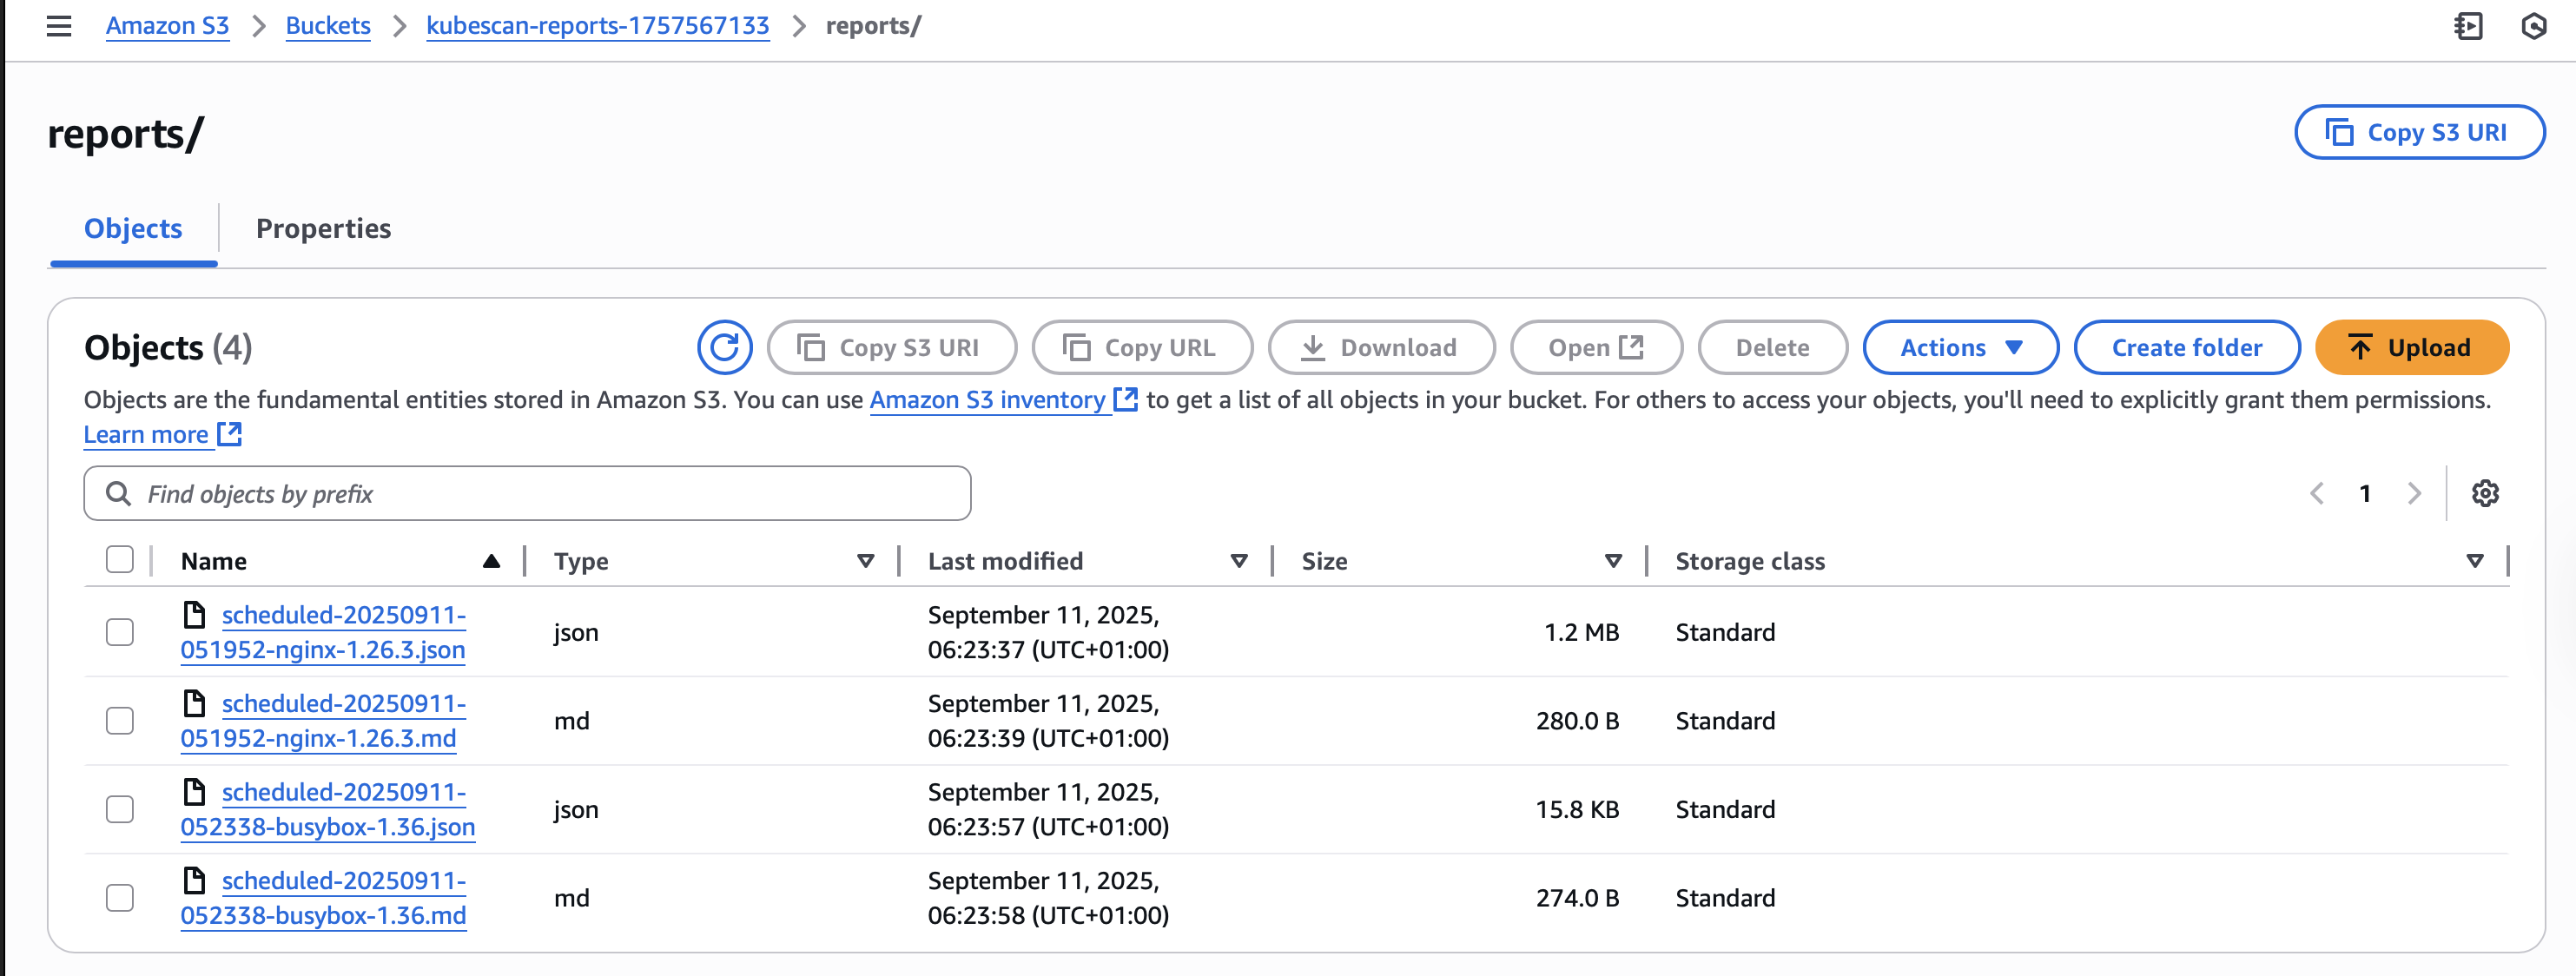Click the Last modified column header
Viewport: 2576px width, 976px height.
point(1005,561)
